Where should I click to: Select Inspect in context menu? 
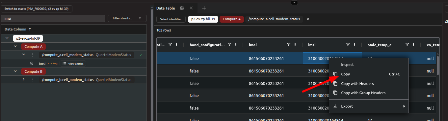[369, 65]
